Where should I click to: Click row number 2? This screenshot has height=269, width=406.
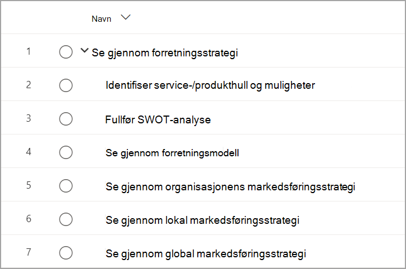tap(28, 85)
